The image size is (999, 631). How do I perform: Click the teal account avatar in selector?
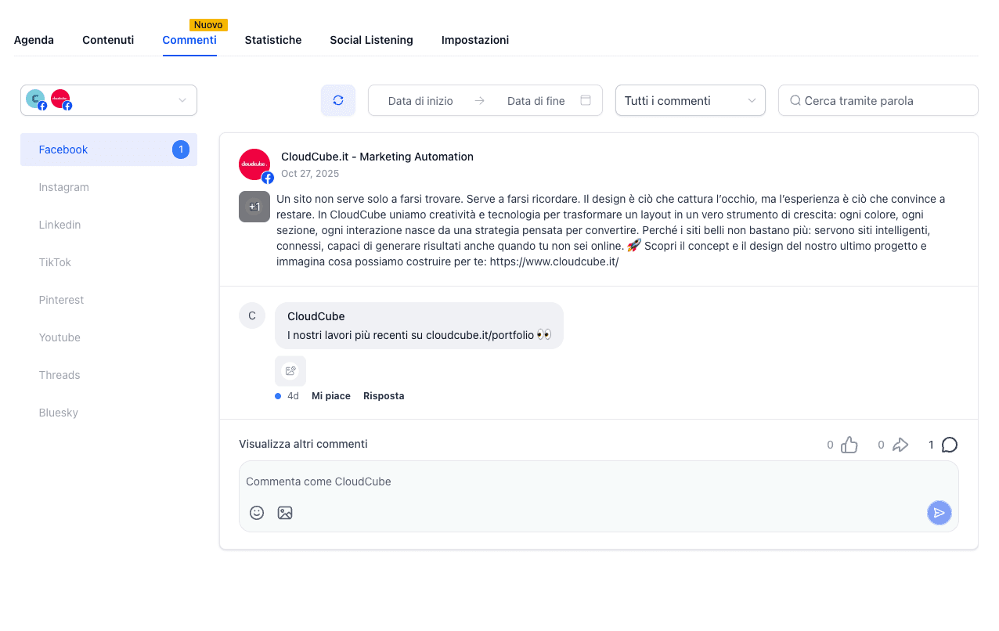(35, 99)
